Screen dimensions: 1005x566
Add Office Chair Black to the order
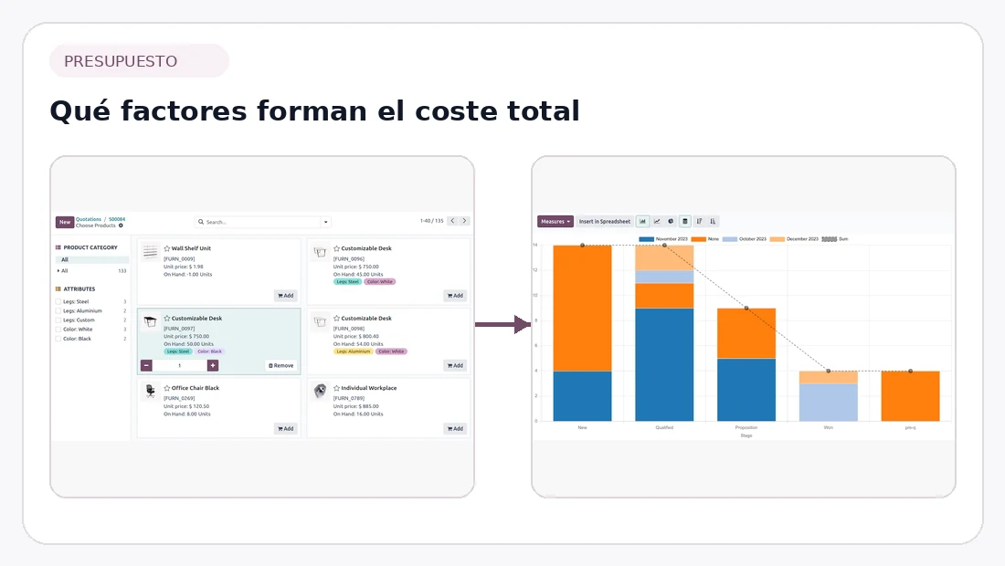tap(286, 429)
